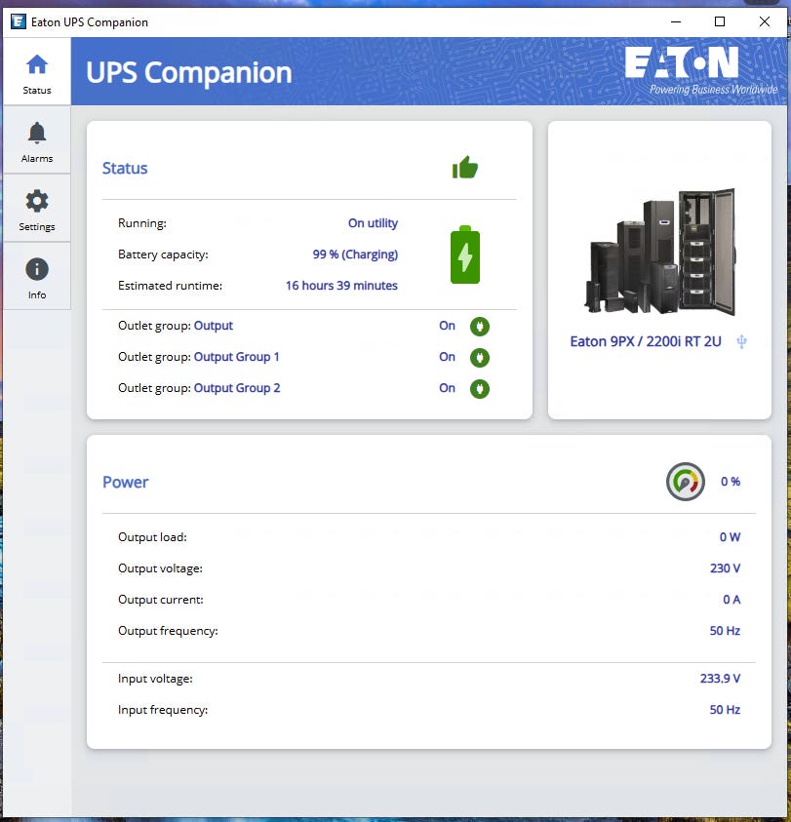Click the UPS product family image

(x=660, y=252)
